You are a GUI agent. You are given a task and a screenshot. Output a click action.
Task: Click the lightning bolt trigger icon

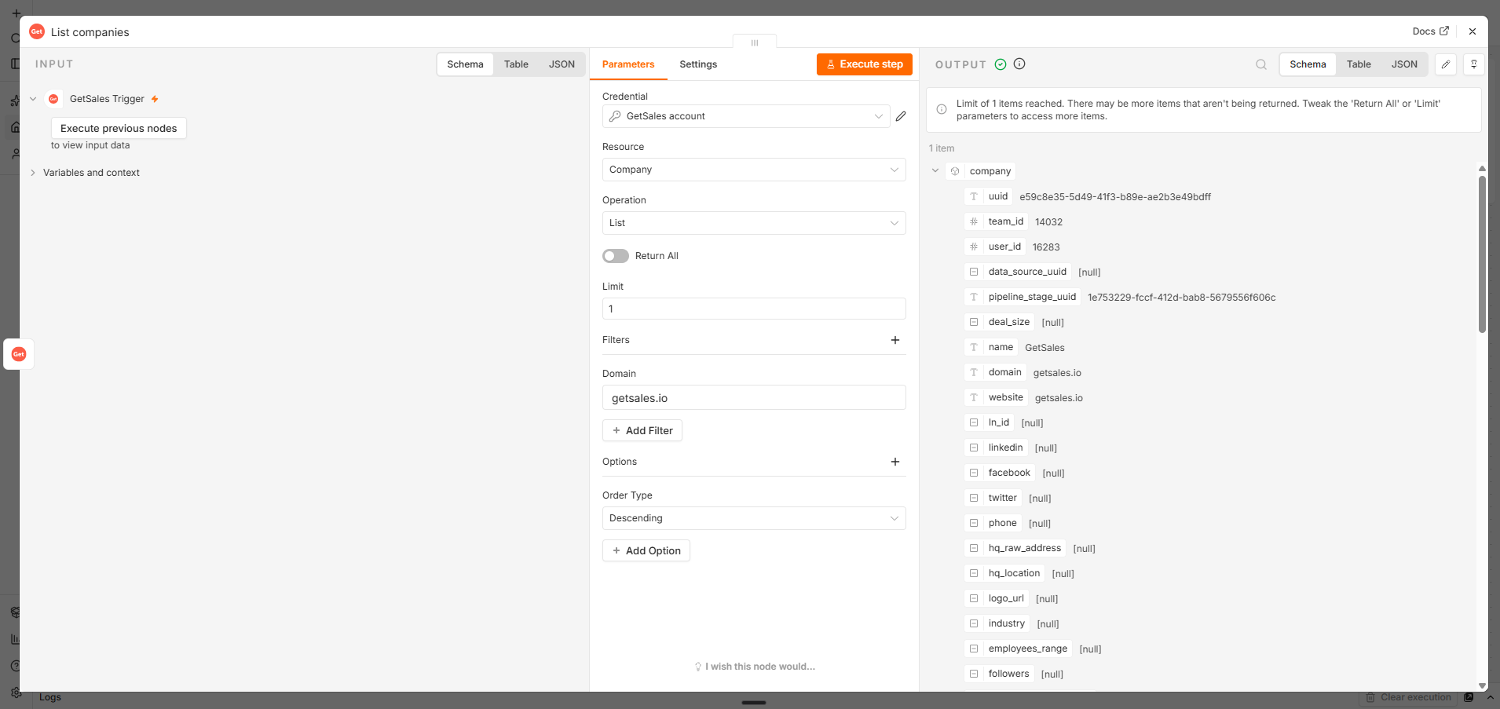pos(155,99)
